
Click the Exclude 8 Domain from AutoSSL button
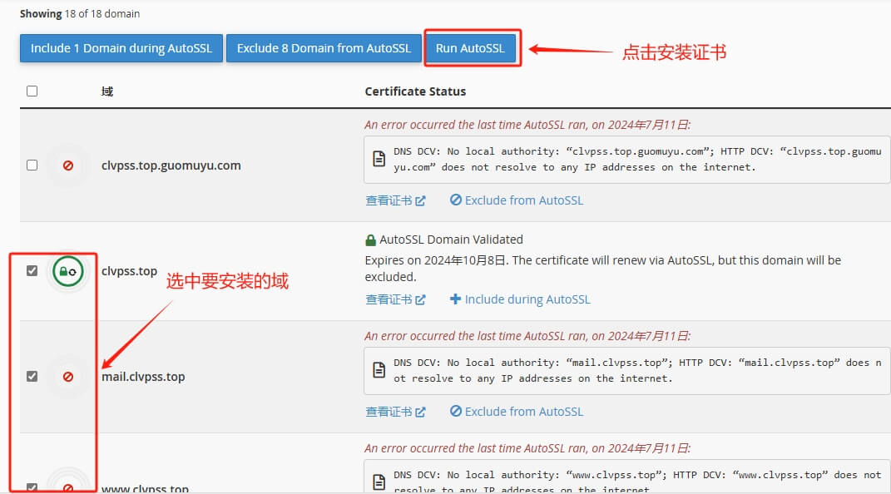[324, 48]
